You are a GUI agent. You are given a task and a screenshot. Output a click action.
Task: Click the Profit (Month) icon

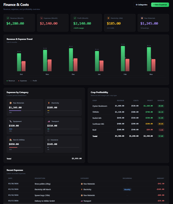75,18
